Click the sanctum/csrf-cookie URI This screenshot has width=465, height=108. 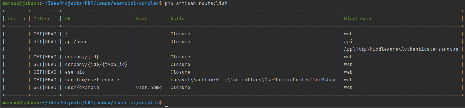[x=92, y=80]
